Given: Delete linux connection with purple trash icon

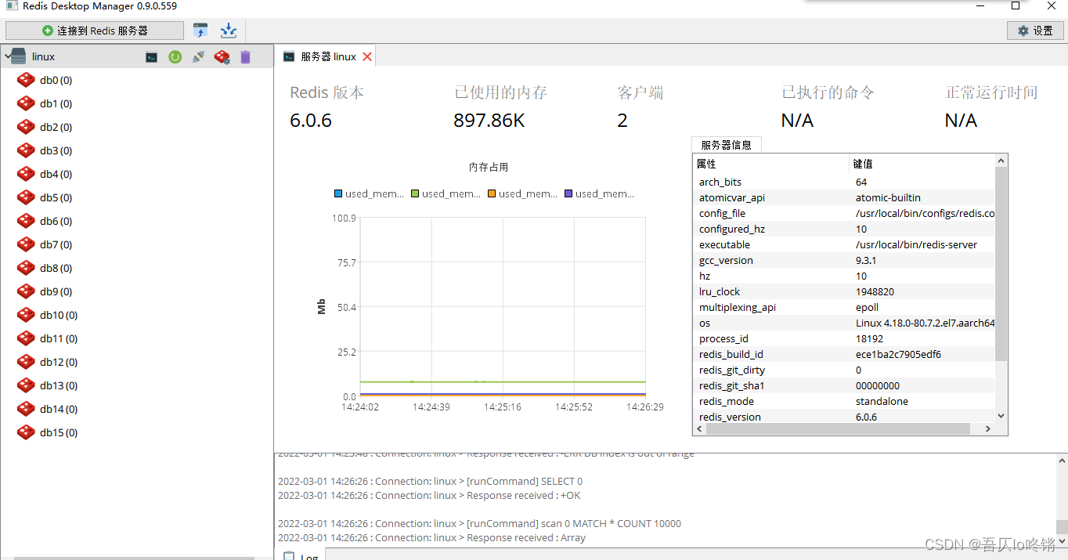Looking at the screenshot, I should point(246,57).
